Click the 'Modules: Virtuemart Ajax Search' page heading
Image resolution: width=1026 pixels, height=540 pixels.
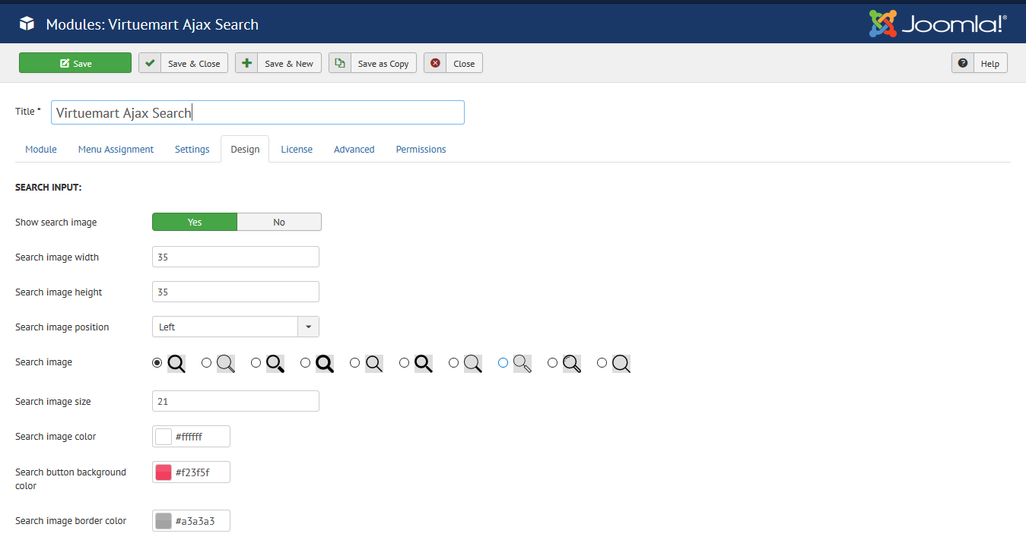(152, 24)
